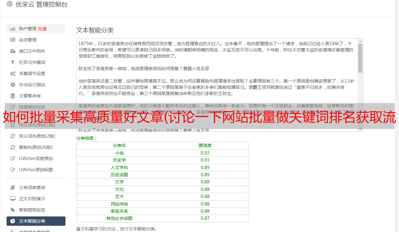Click the 文化 category cell
This screenshot has height=232, width=399.
(x=119, y=189)
